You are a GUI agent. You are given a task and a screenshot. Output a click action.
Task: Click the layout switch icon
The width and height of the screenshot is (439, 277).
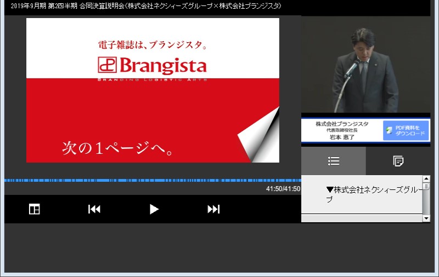pos(35,209)
